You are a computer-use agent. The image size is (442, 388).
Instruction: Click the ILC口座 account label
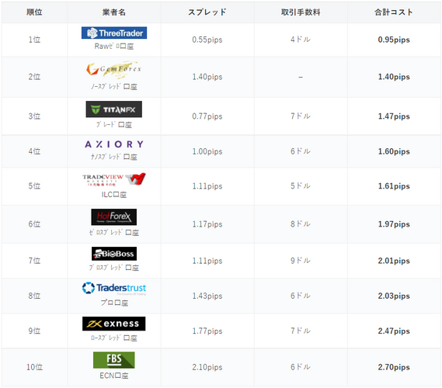(114, 195)
